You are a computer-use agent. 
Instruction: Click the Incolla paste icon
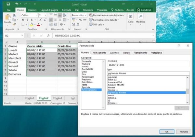click(7, 18)
